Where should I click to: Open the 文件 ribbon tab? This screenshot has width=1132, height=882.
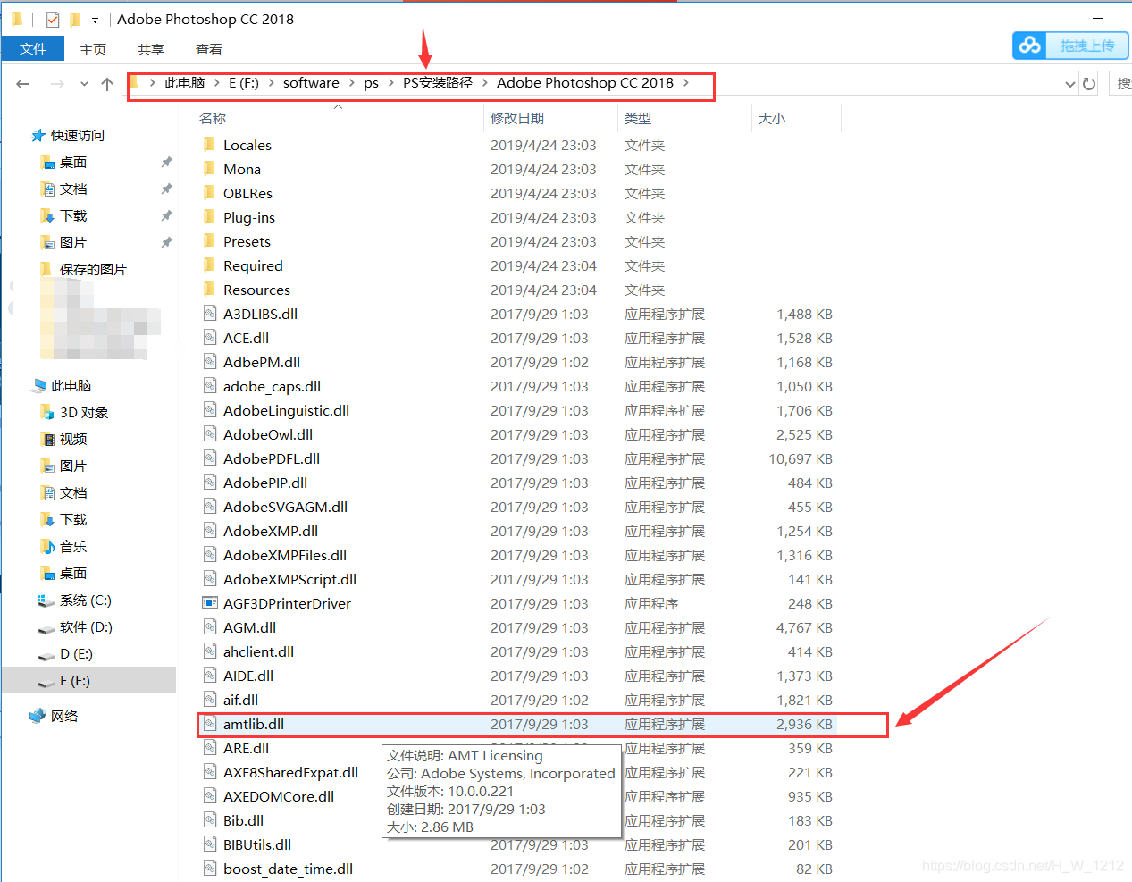pyautogui.click(x=33, y=49)
